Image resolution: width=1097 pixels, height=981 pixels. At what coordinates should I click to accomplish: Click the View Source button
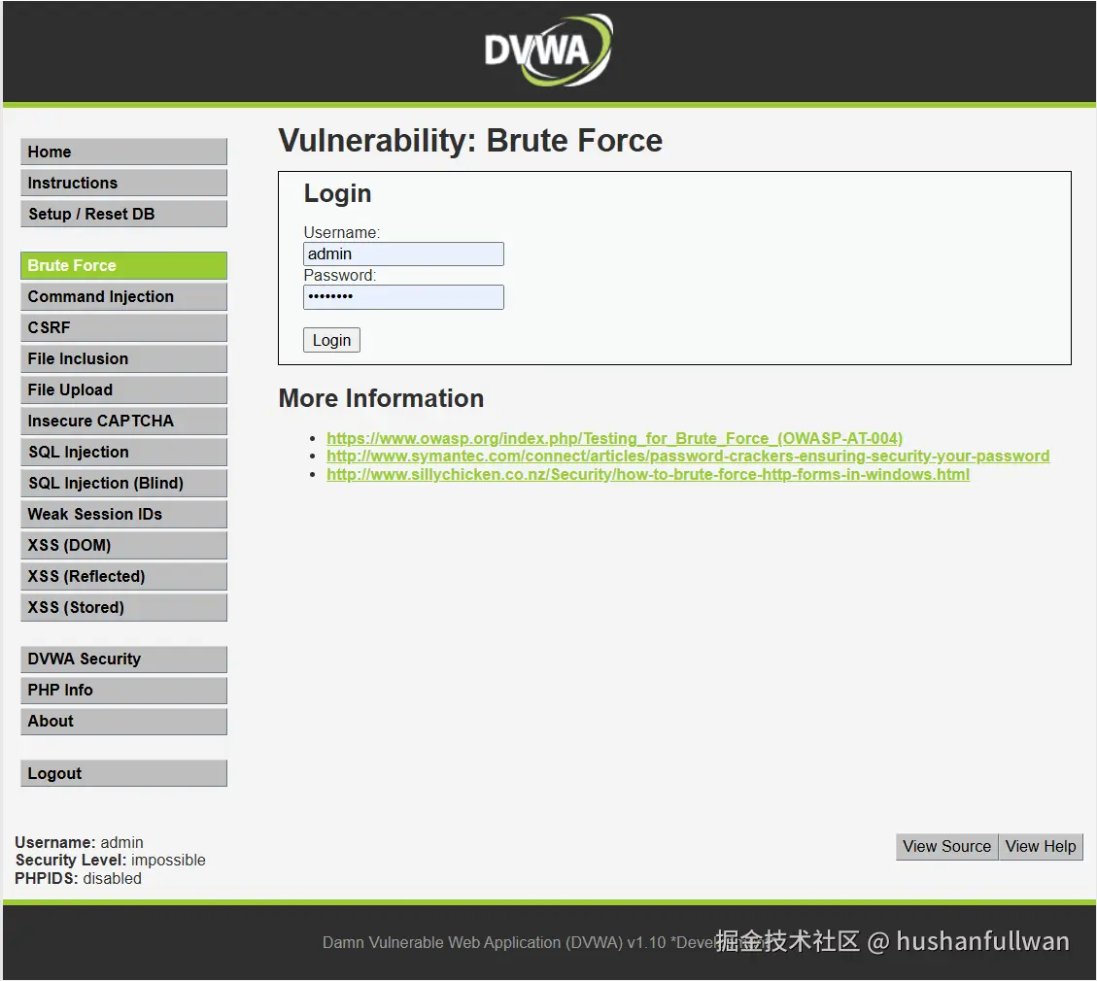click(946, 846)
